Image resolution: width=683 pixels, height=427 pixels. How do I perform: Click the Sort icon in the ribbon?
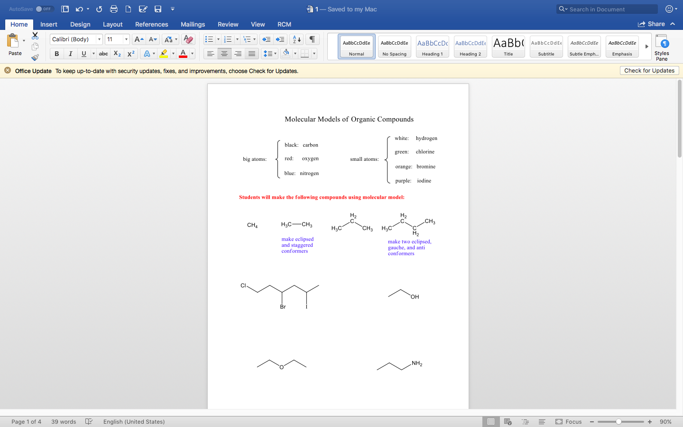tap(296, 39)
